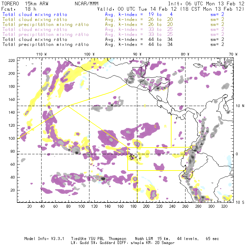Click the 'TORERO 15km ARW' title text
Image resolution: width=246 pixels, height=246 pixels.
(x=25, y=4)
